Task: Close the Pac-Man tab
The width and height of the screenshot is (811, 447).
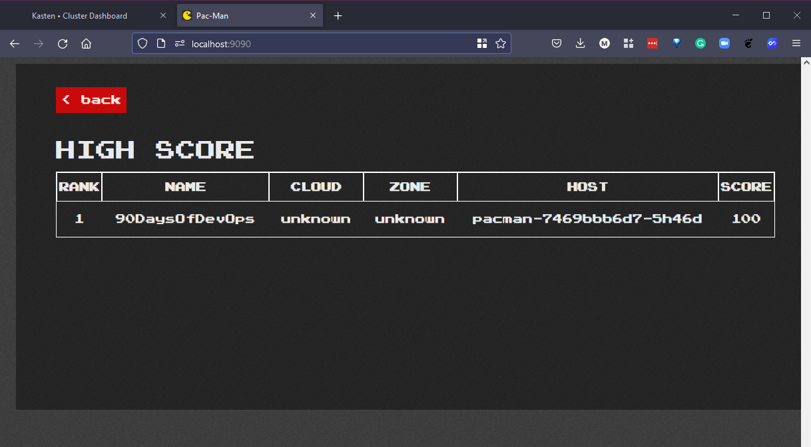Action: tap(313, 15)
